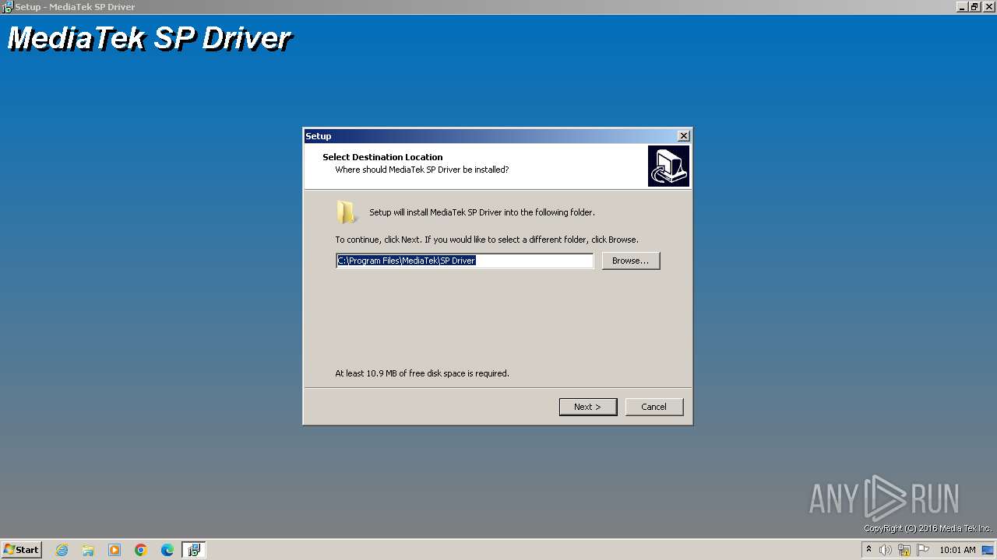Viewport: 997px width, 560px height.
Task: Open the Windows Start menu
Action: pos(22,550)
